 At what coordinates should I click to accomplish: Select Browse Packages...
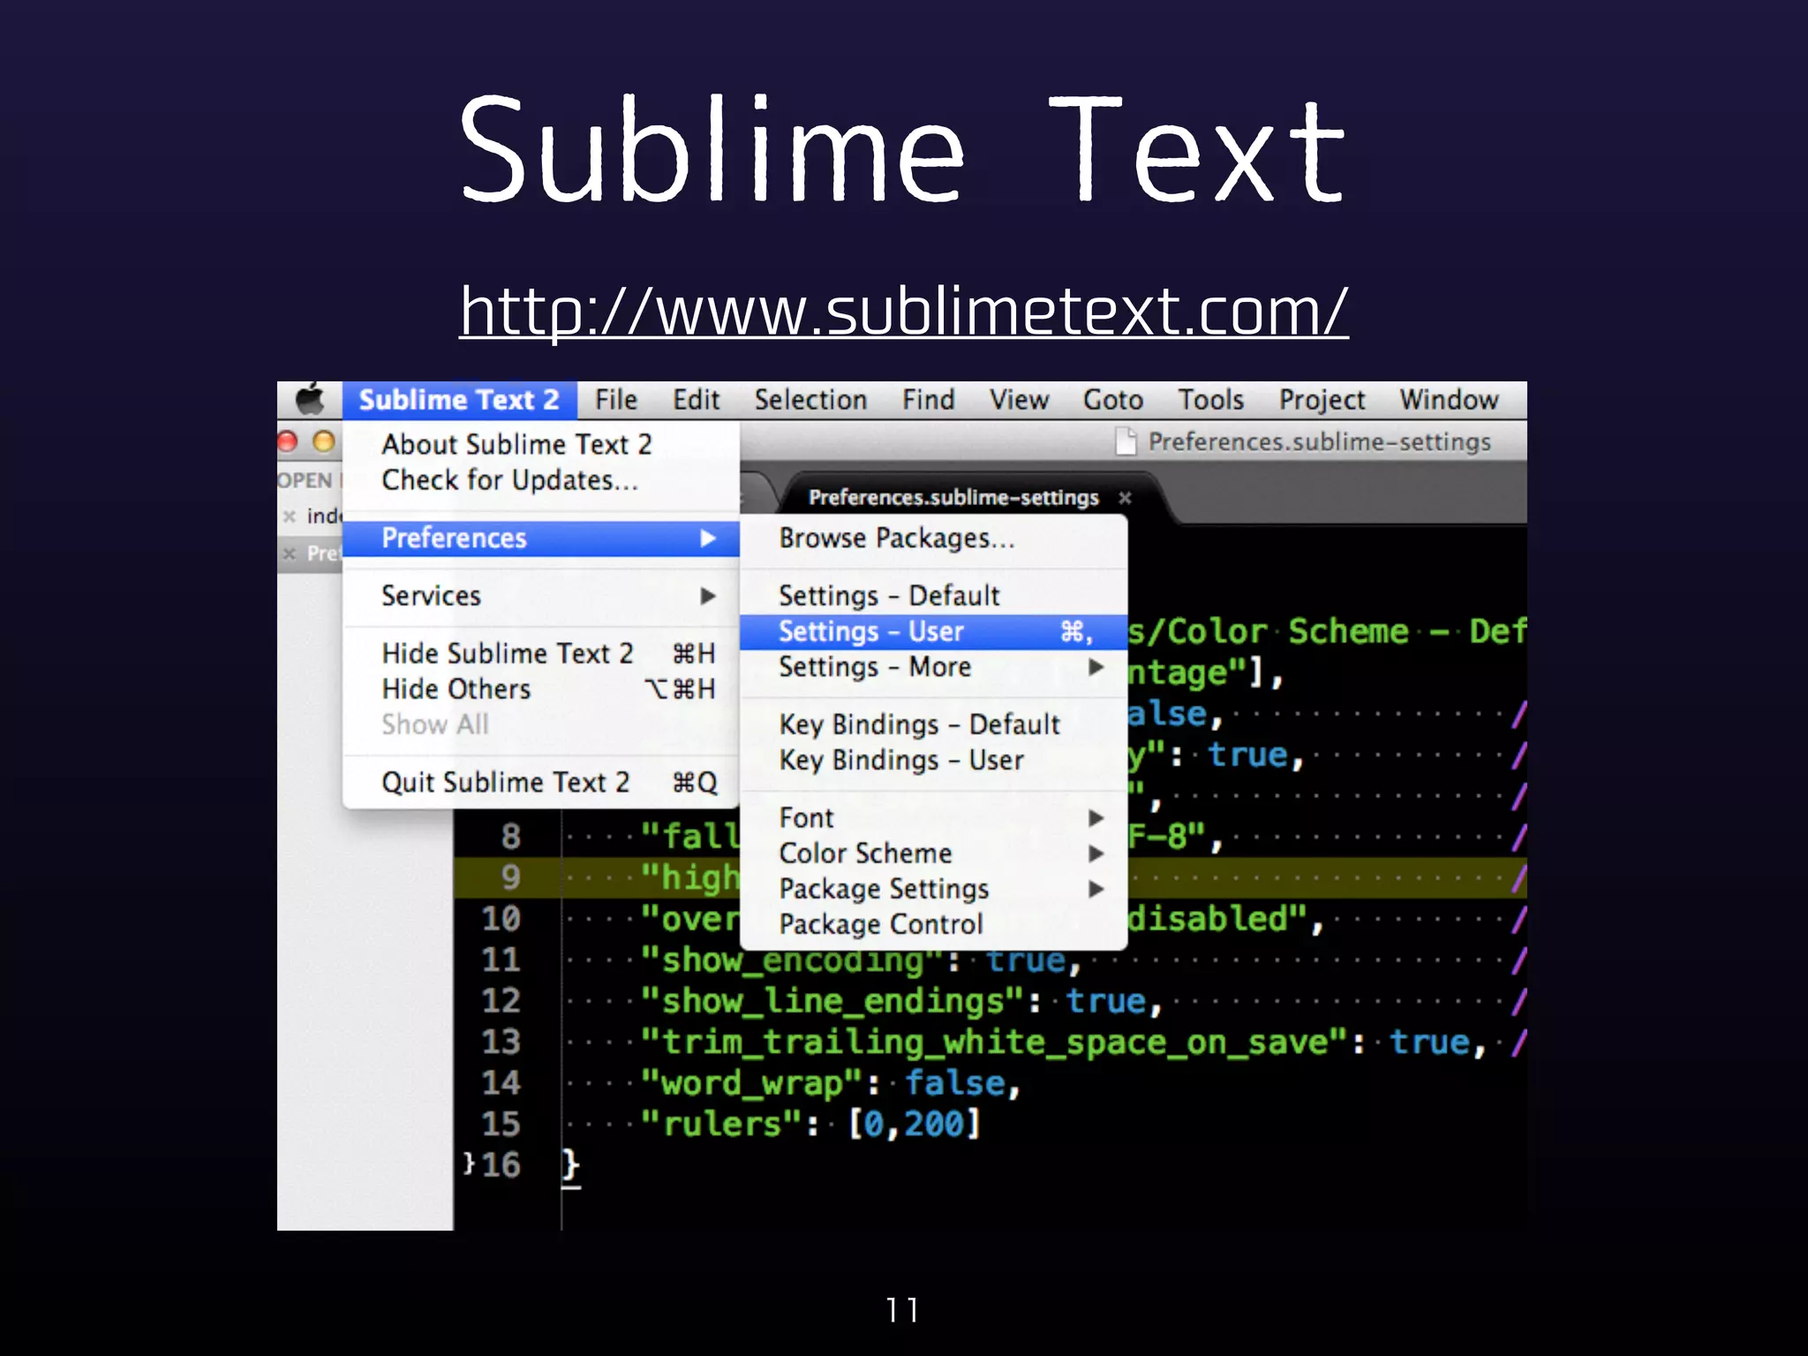[x=934, y=538]
